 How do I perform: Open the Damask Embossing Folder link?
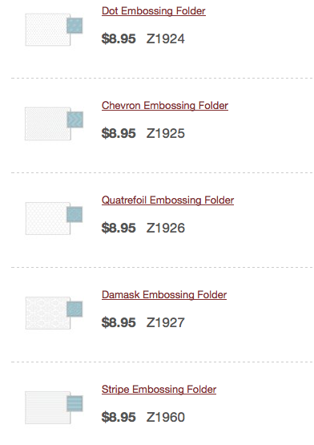coord(164,294)
